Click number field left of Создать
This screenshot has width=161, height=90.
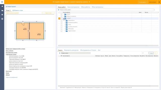tap(145, 53)
